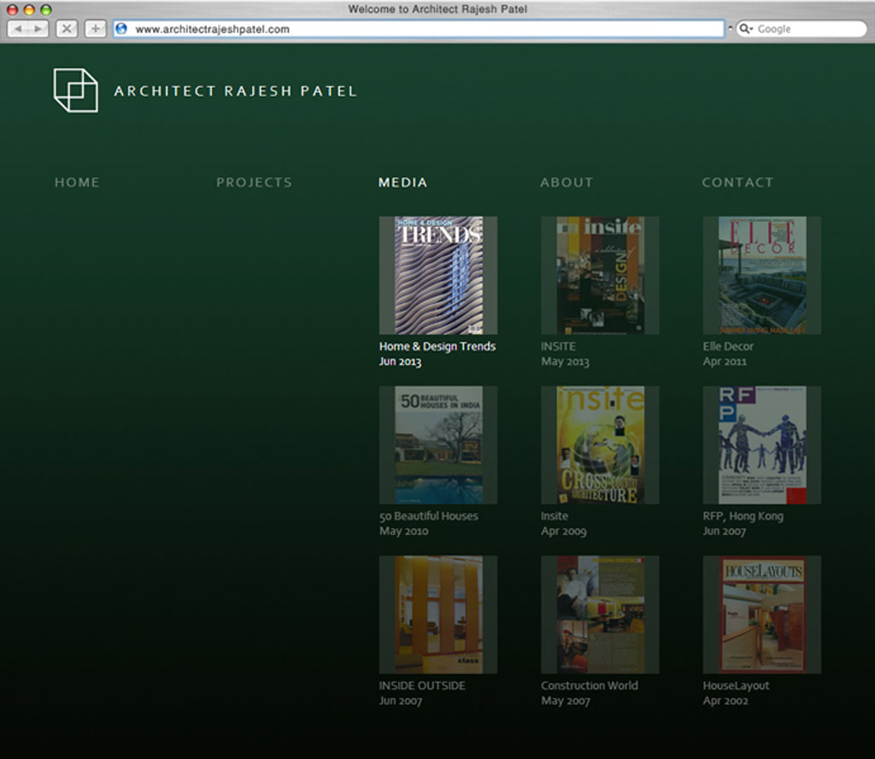
Task: Add bookmark with plus button
Action: (96, 28)
